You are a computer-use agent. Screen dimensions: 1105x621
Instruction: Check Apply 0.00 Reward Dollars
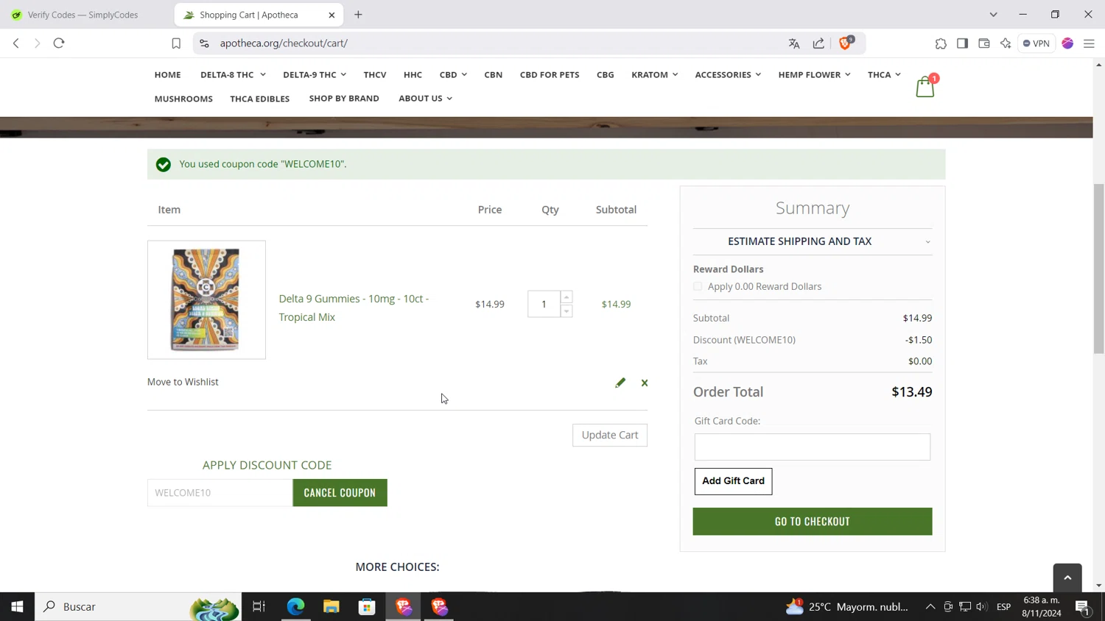tap(698, 286)
